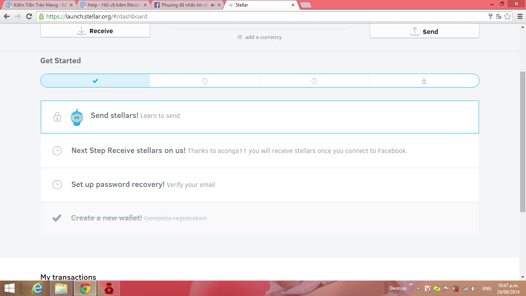Click the 'Complete registration' strikethrough link
Viewport: 526px width, 296px height.
click(175, 218)
